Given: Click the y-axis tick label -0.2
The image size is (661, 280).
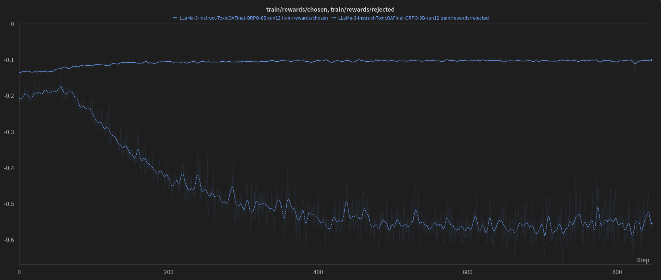Looking at the screenshot, I should coord(9,96).
